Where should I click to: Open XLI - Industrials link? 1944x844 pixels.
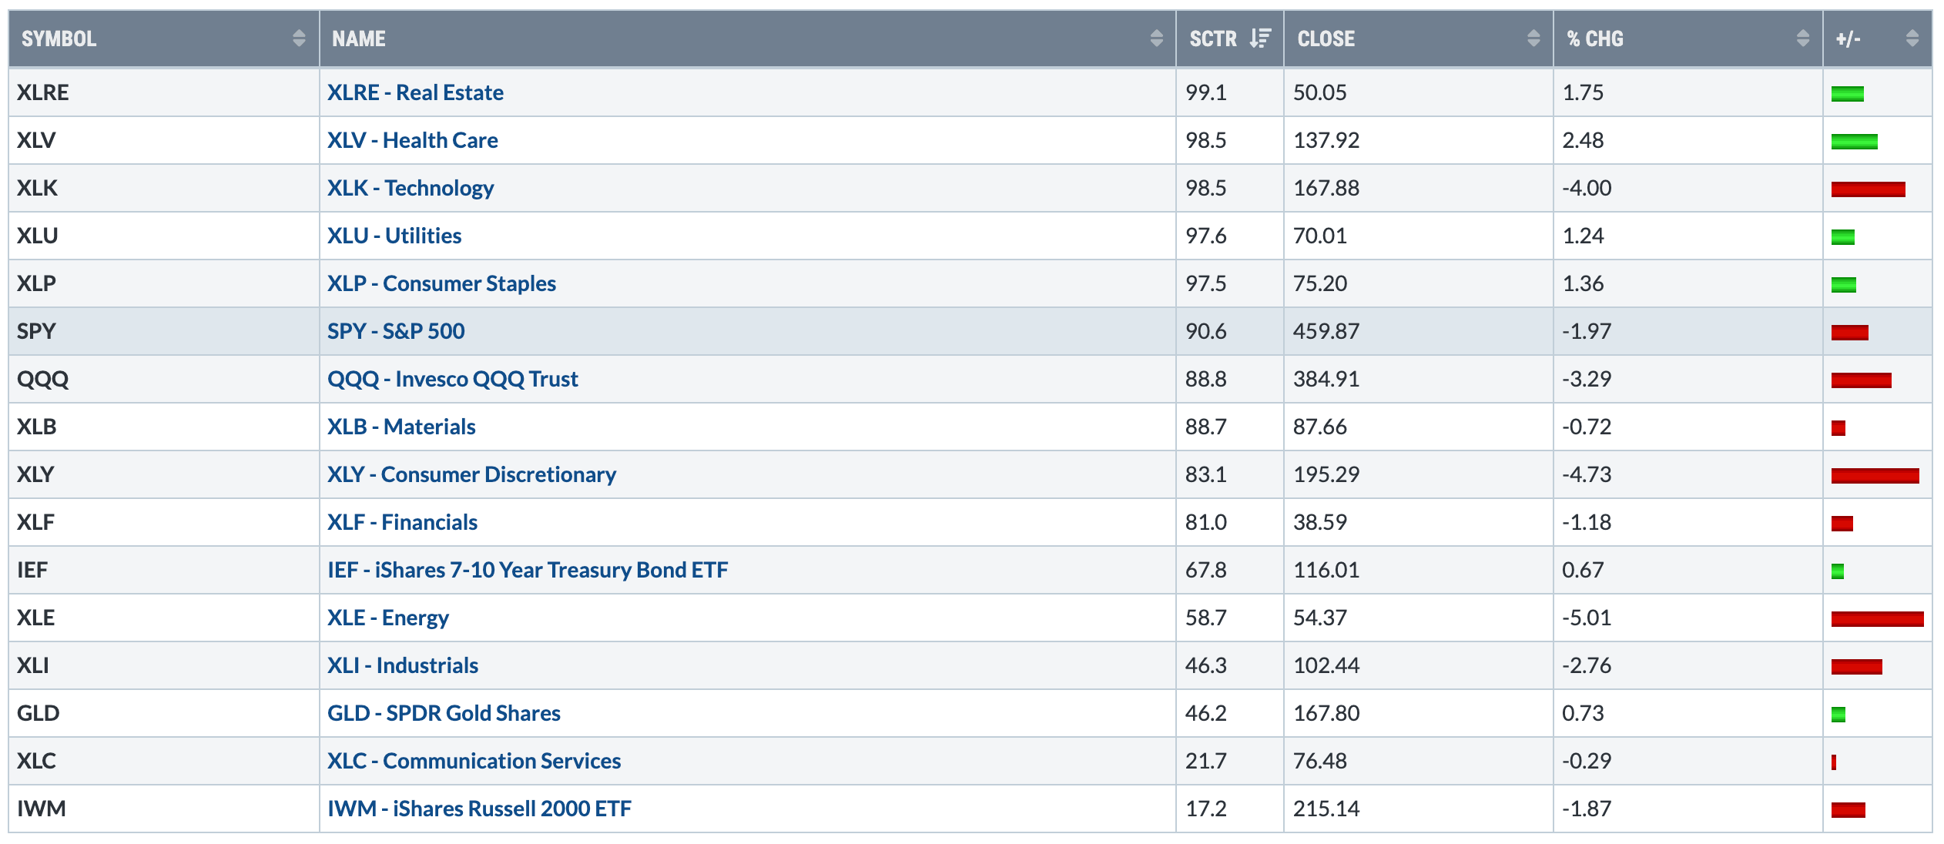point(403,665)
